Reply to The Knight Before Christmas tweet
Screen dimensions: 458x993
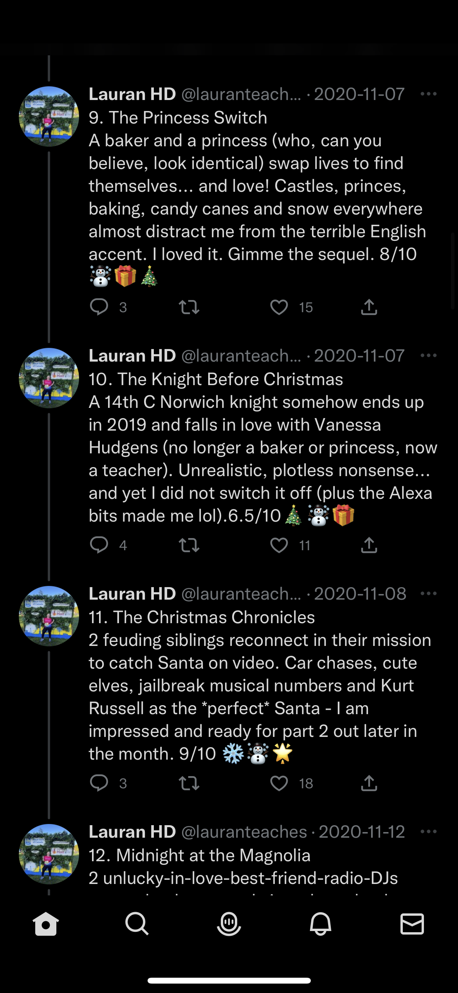99,545
